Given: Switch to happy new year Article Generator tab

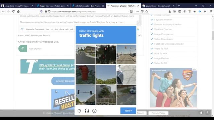Looking at the screenshot, I should coord(52,6).
